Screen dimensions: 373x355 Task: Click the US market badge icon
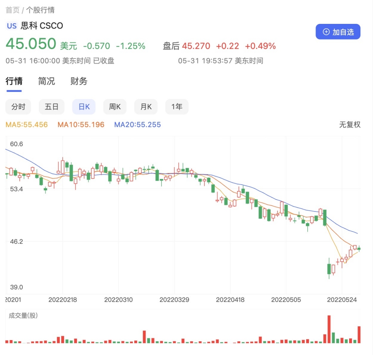tap(12, 26)
